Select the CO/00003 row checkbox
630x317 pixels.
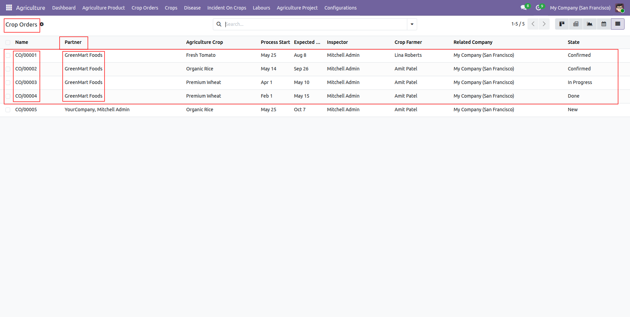click(8, 83)
